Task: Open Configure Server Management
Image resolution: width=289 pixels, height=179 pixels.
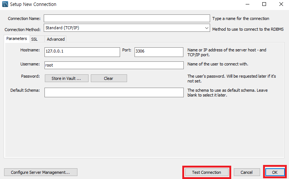Action: point(40,172)
